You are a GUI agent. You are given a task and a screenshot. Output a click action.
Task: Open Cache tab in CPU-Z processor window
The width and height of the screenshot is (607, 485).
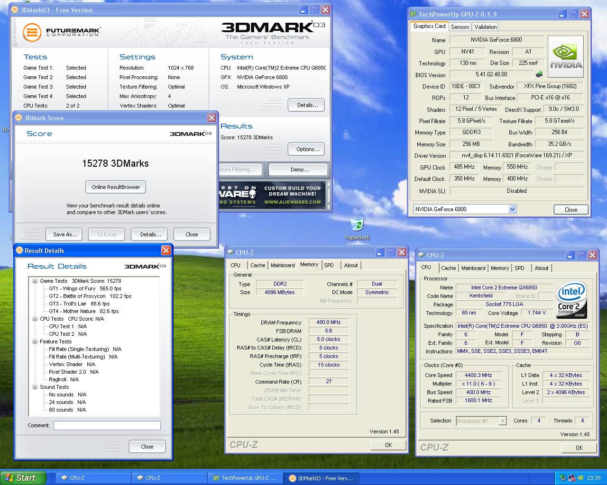(x=448, y=268)
